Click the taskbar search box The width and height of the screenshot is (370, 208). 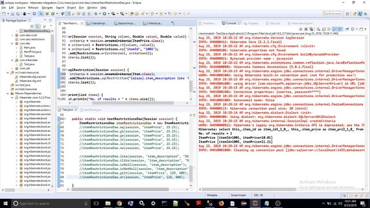point(50,203)
